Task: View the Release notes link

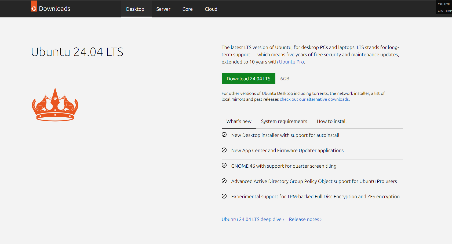Action: [305, 219]
